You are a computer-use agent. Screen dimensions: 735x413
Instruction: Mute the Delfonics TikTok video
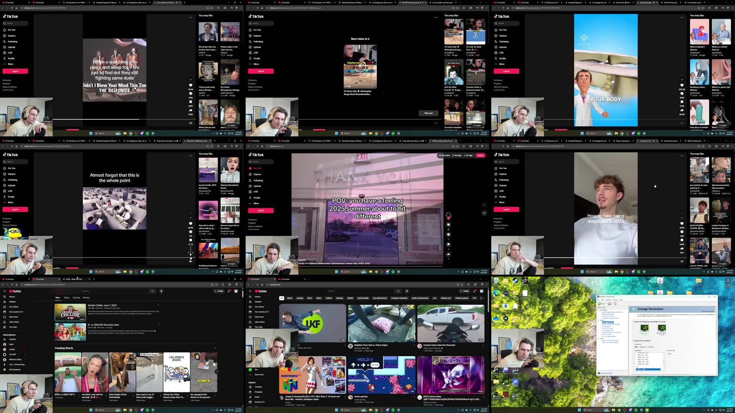pos(190,123)
